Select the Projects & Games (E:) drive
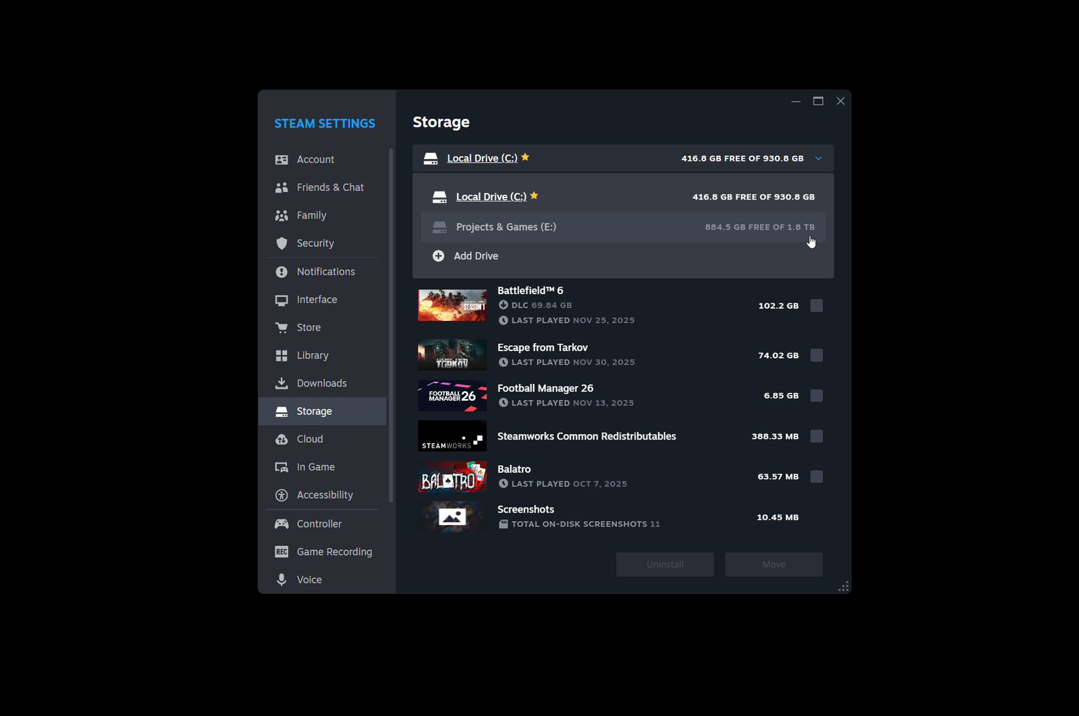Screen dimensions: 1079x716 505,227
